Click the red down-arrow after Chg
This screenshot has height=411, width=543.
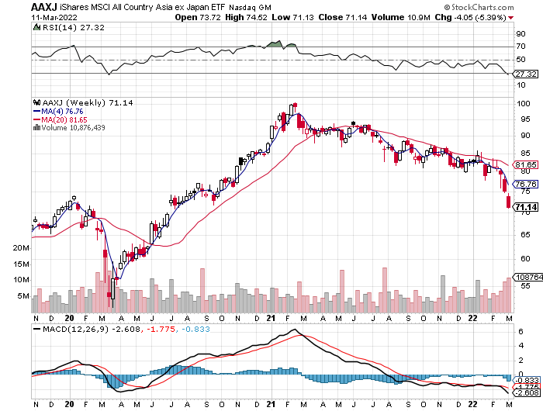click(511, 18)
